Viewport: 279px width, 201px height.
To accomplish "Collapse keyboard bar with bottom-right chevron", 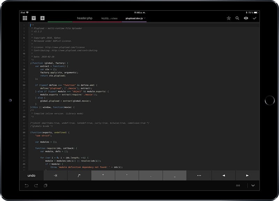I will click(x=253, y=186).
